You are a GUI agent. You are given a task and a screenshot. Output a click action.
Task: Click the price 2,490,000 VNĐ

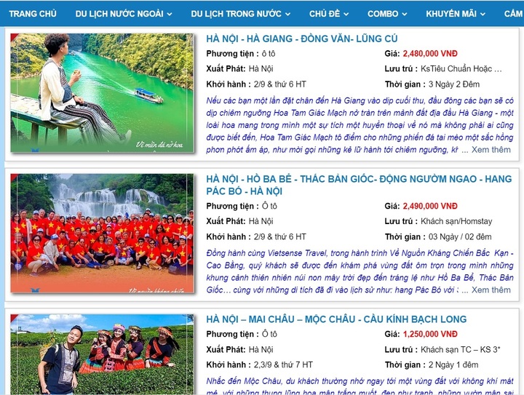(x=430, y=206)
